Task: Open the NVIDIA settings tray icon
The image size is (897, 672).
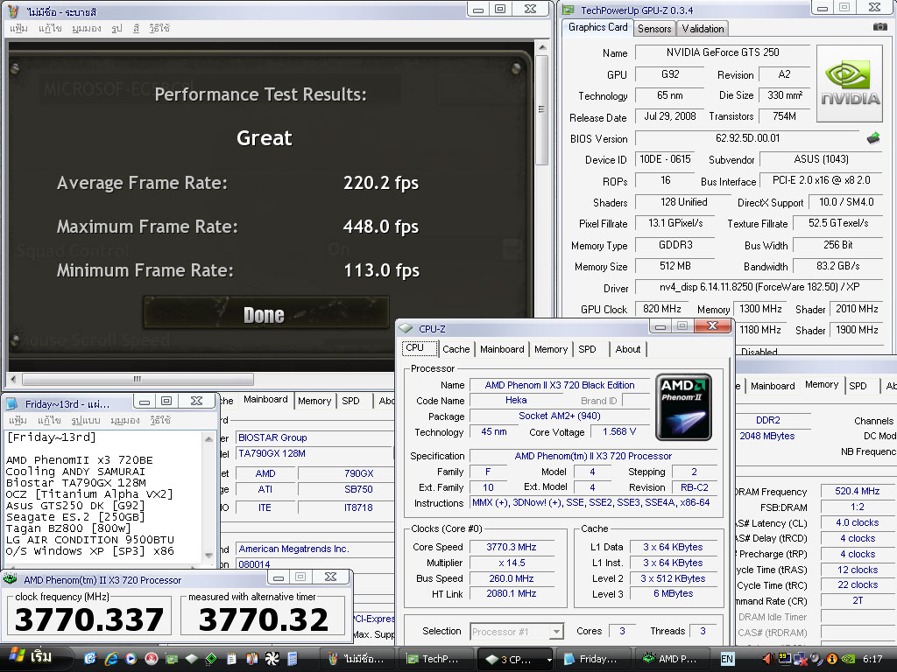Action: tap(848, 659)
